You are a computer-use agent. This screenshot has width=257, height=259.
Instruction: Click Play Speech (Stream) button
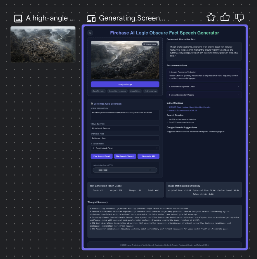click(125, 156)
